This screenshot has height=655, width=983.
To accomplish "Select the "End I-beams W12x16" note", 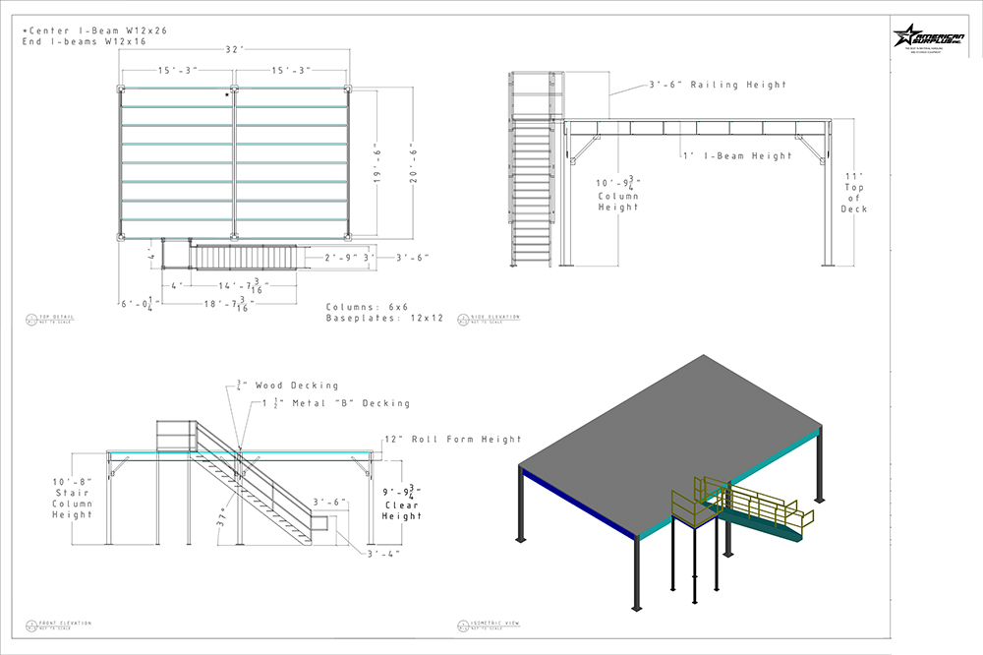I will point(84,41).
